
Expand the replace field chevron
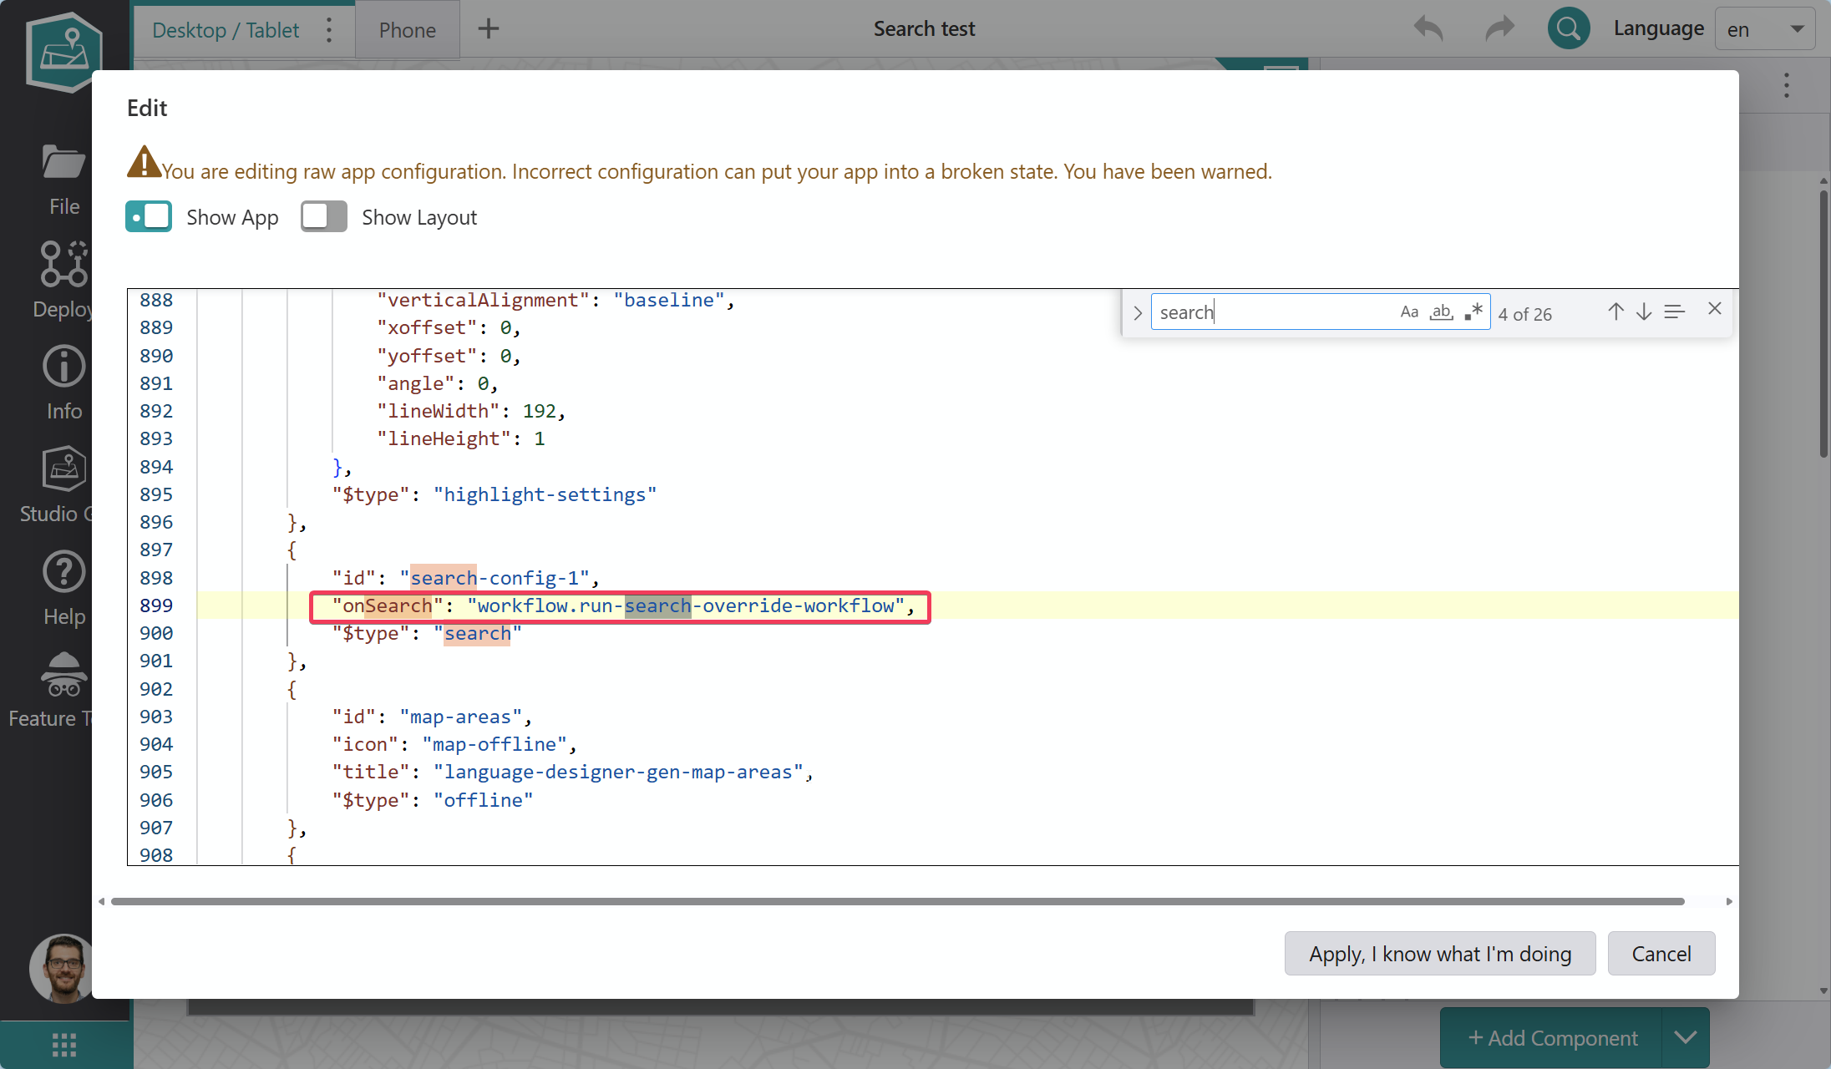(x=1137, y=313)
